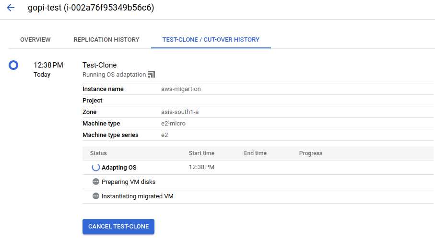Click the CANCEL TEST-CLONE button
Viewport: 435px width, 251px height.
118,227
